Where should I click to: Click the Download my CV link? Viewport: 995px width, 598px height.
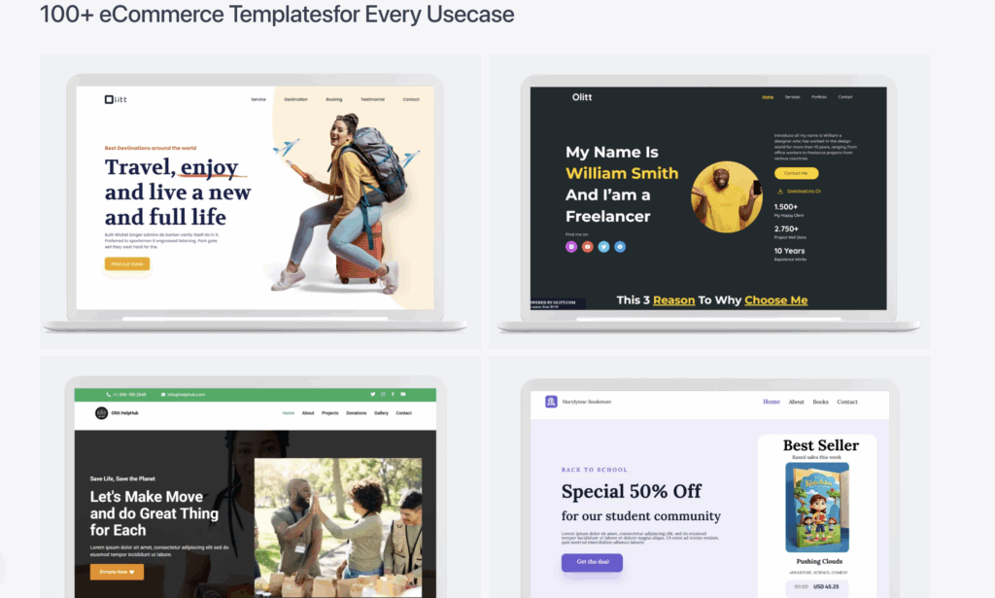click(804, 192)
